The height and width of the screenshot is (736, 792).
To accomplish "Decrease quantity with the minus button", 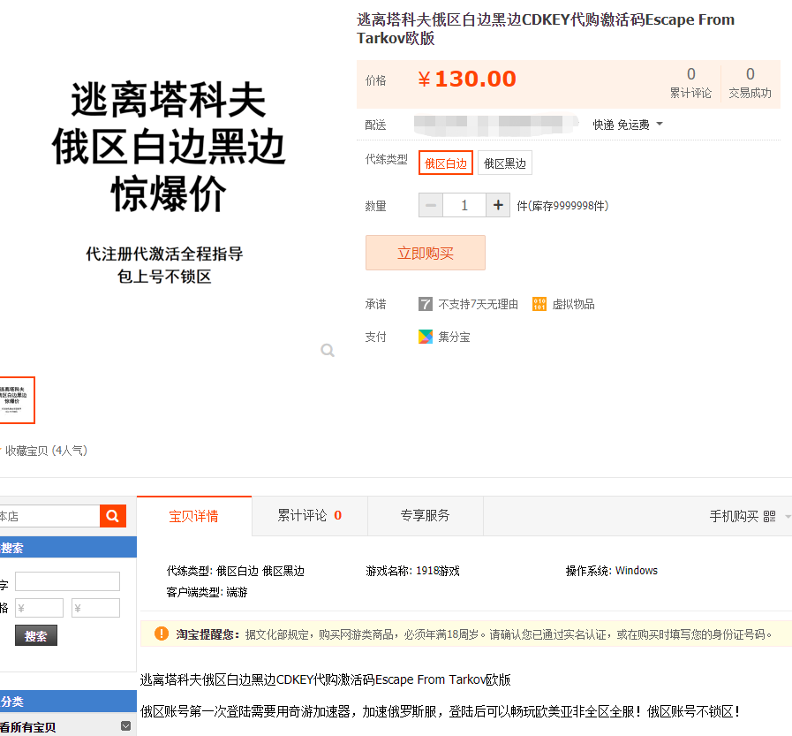I will [x=431, y=205].
